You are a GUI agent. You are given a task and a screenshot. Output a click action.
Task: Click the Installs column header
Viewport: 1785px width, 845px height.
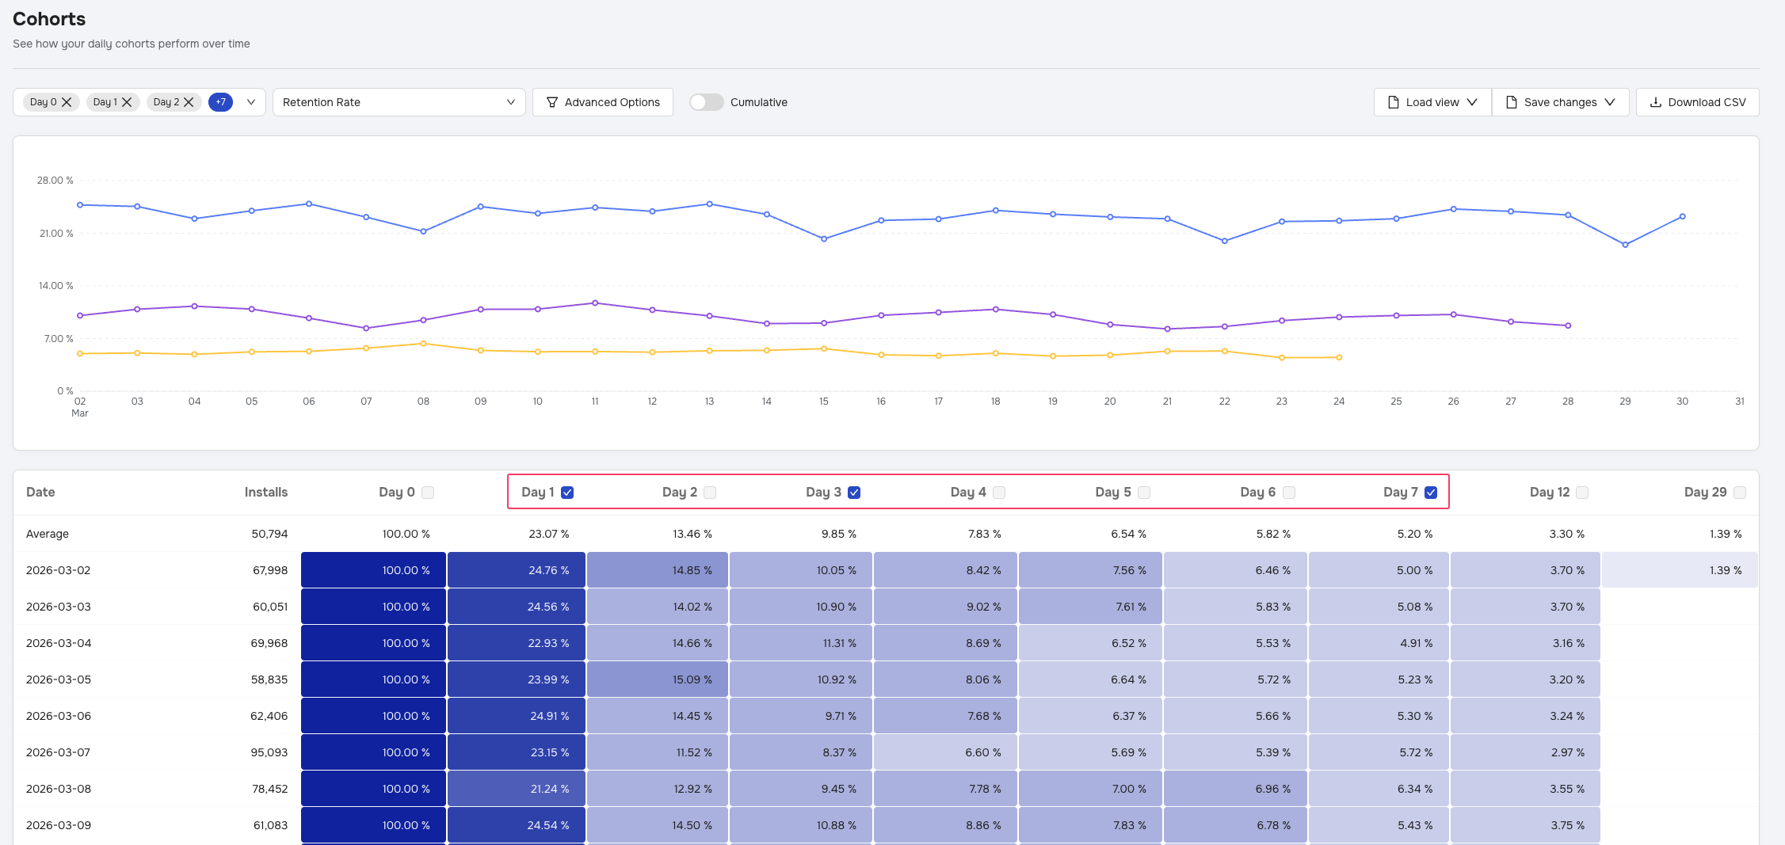pos(265,493)
